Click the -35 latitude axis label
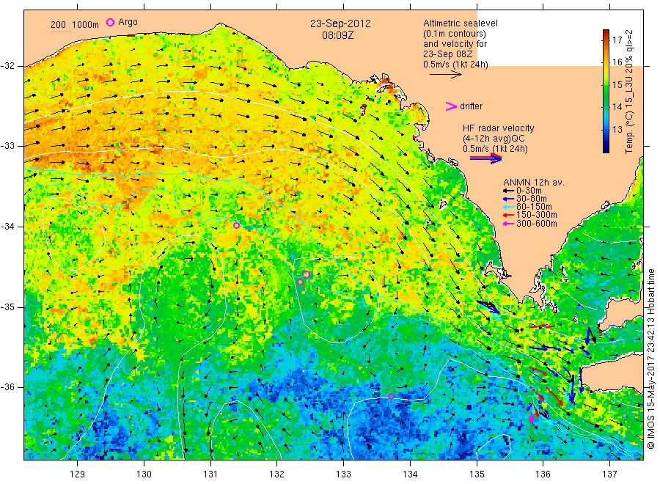 7,307
